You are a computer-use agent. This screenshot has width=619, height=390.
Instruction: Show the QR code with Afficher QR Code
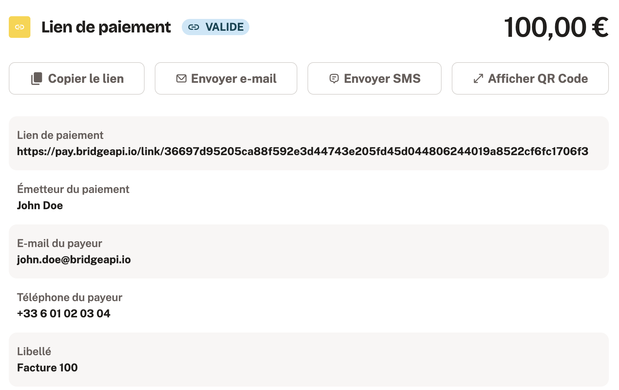[x=530, y=78]
